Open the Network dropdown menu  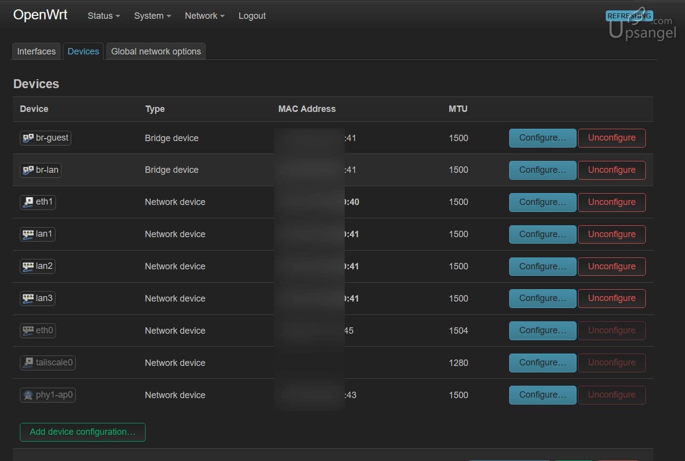coord(204,16)
